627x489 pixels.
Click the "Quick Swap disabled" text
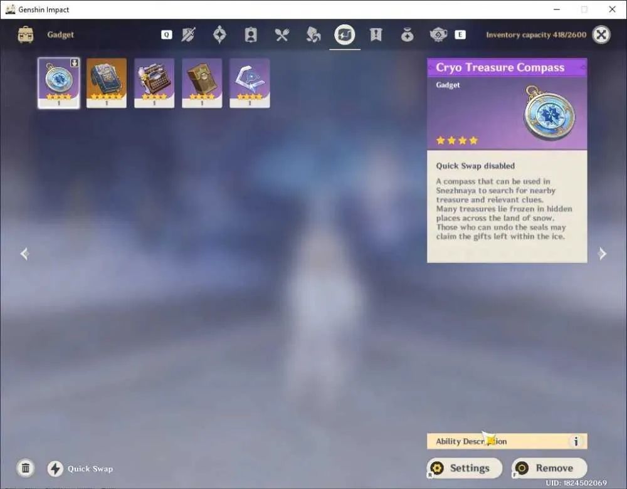(x=475, y=166)
